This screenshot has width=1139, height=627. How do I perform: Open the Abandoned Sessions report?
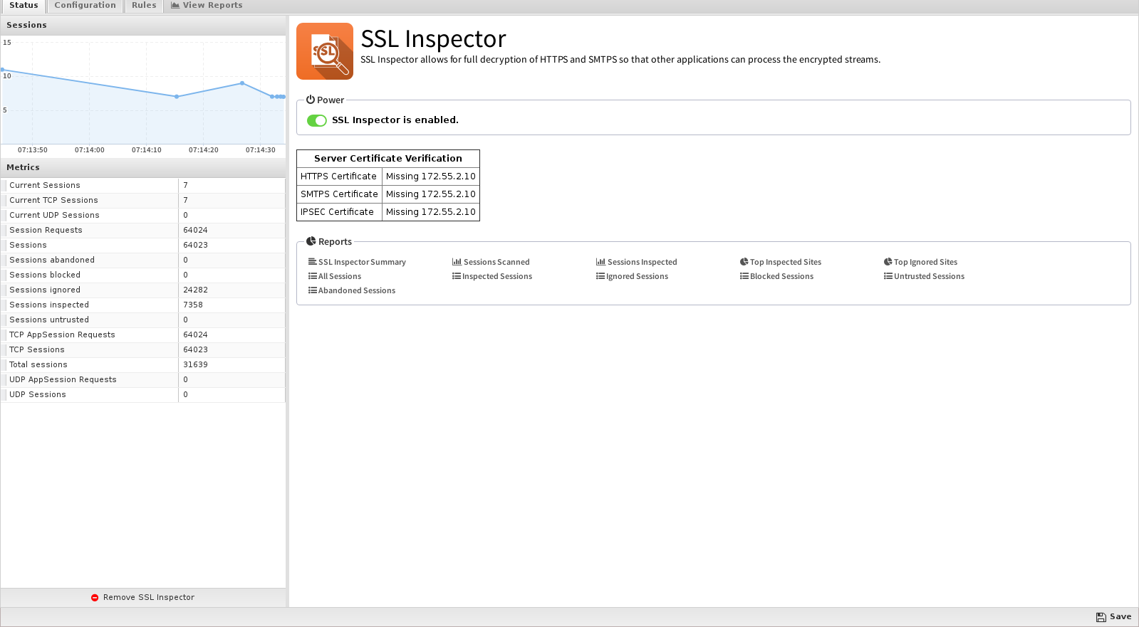point(352,290)
